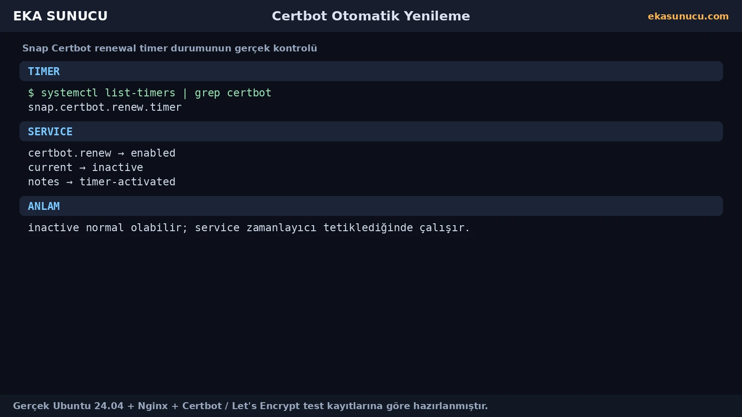Image resolution: width=742 pixels, height=417 pixels.
Task: Click the pipe symbol in command
Action: click(x=185, y=93)
